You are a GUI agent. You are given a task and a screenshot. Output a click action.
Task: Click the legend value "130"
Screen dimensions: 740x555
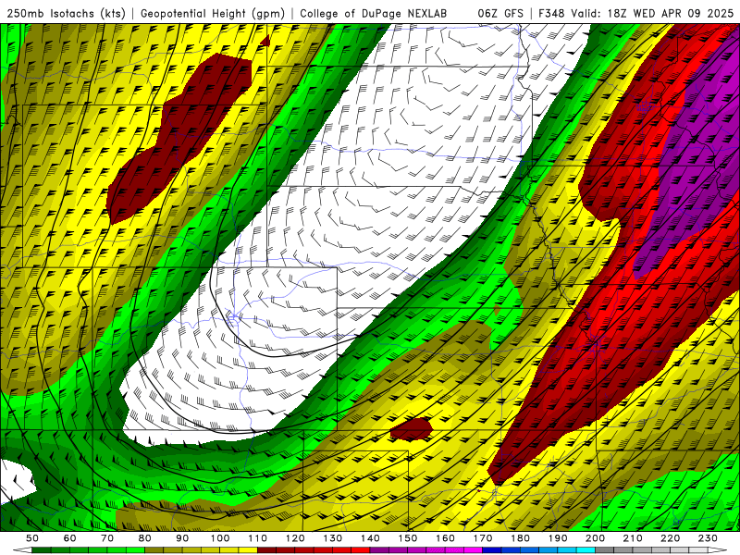(332, 538)
